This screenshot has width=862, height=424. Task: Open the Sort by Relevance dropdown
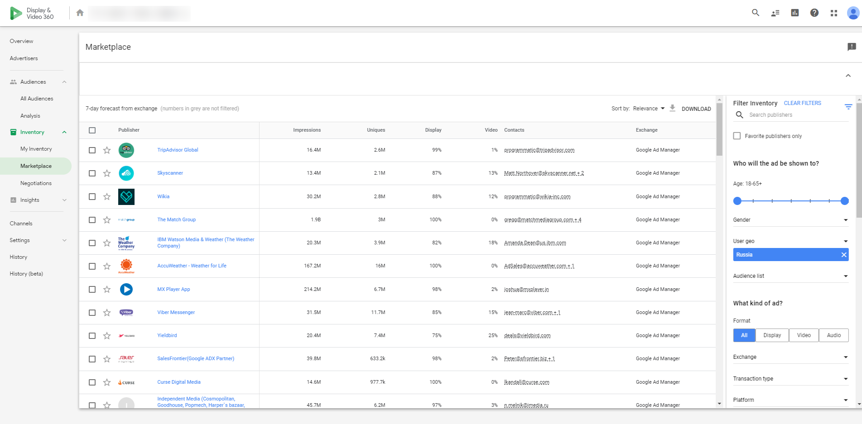coord(648,109)
